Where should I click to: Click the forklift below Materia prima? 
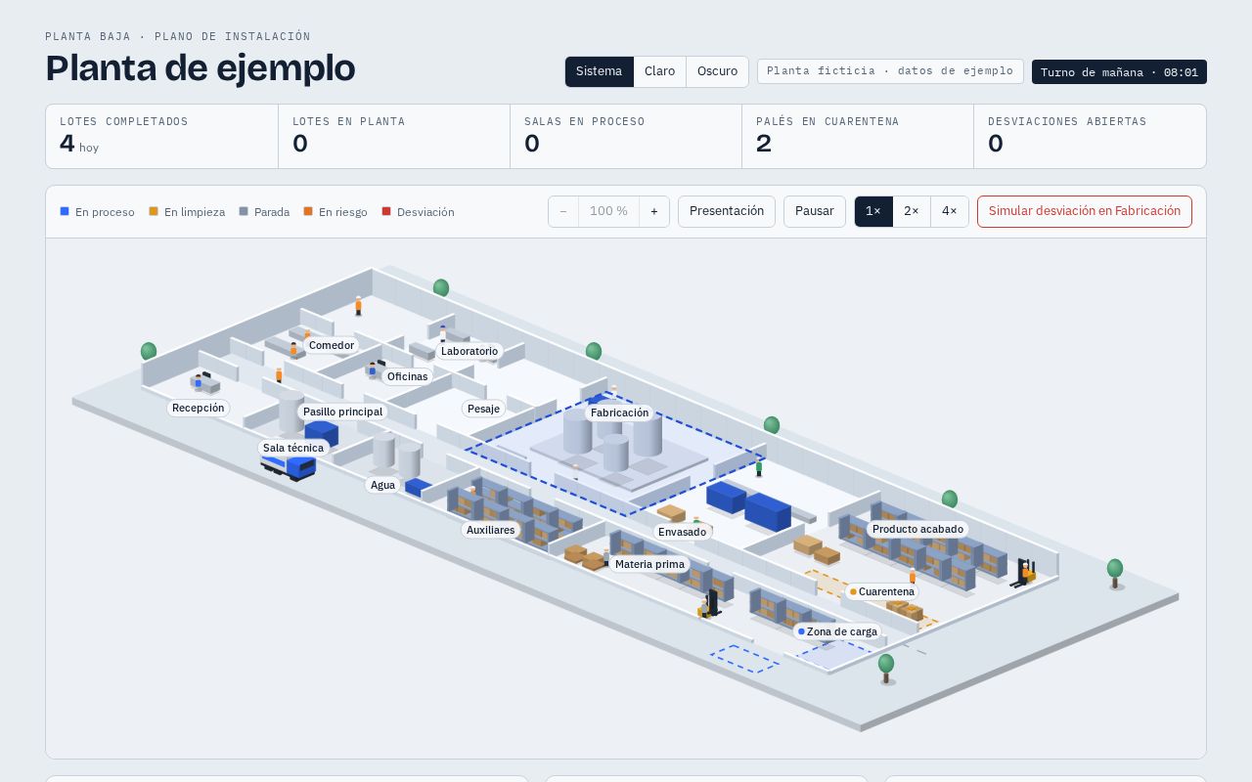point(710,604)
